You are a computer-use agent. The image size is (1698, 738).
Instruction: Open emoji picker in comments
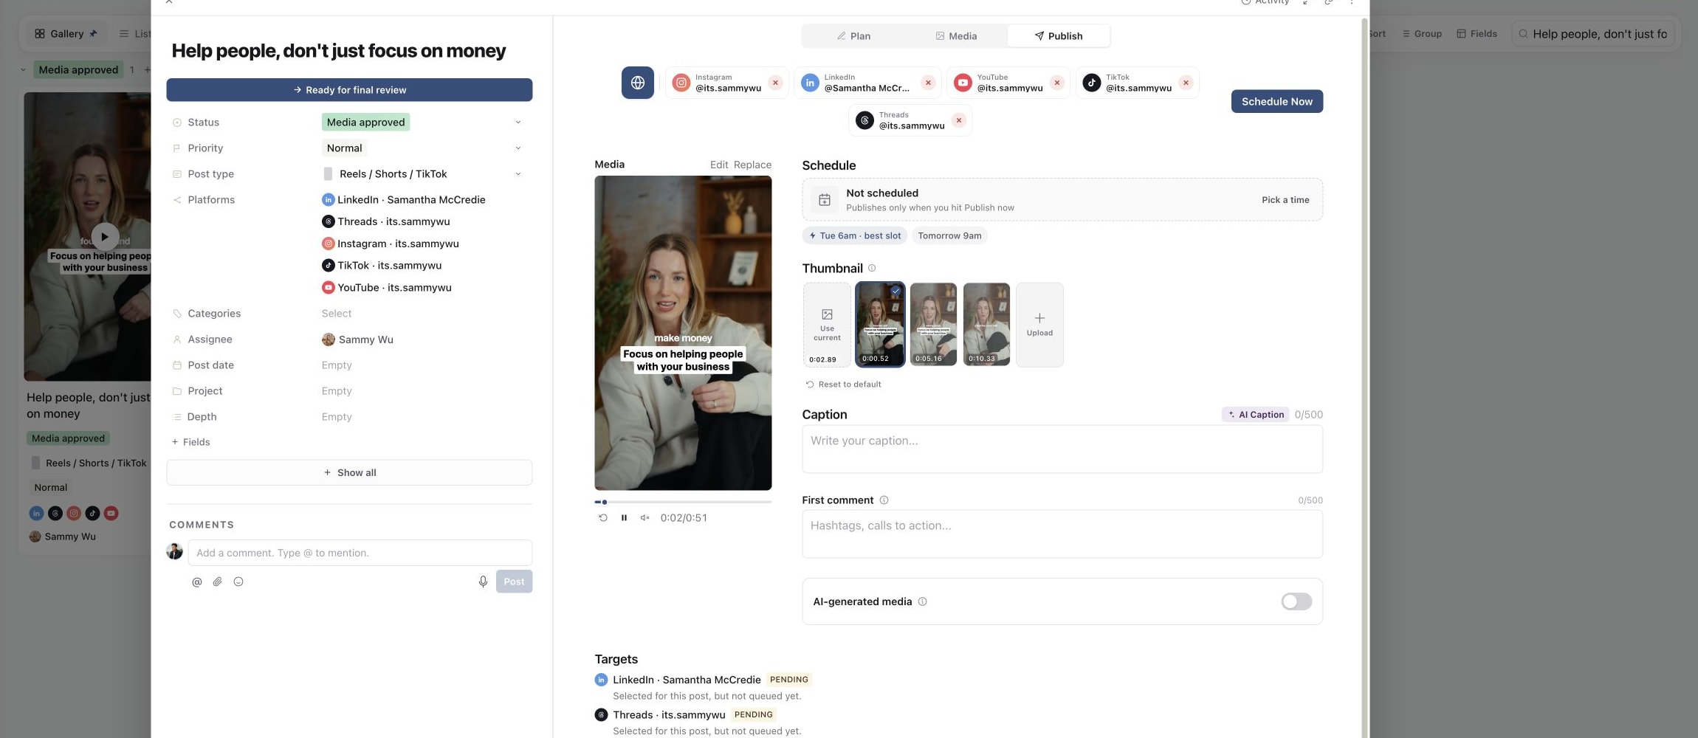[238, 582]
